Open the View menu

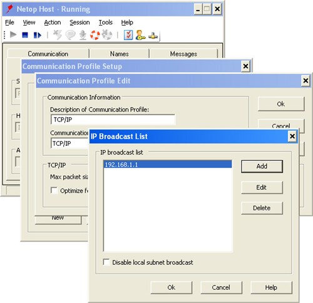[x=29, y=23]
